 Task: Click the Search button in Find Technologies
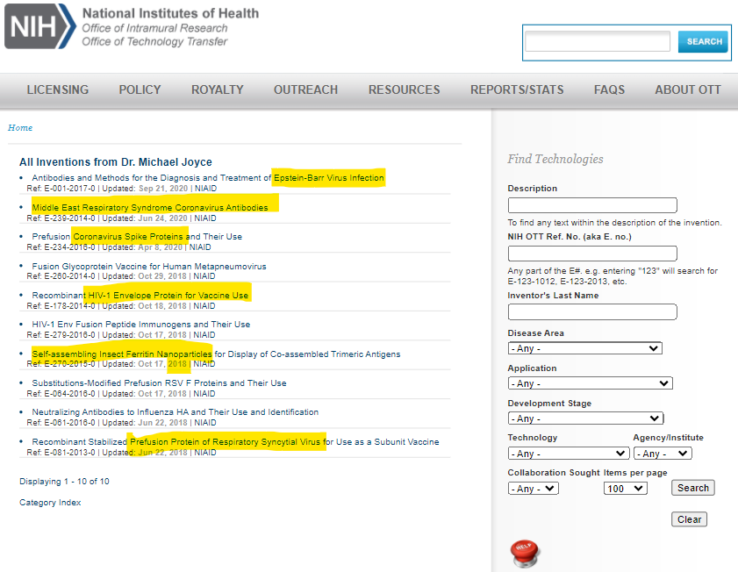693,488
